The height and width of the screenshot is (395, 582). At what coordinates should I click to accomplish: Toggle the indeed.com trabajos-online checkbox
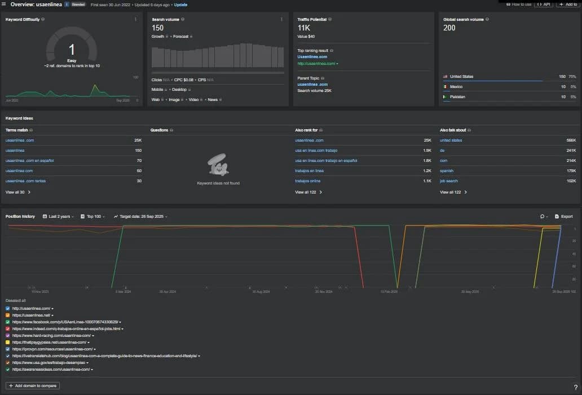pos(8,328)
